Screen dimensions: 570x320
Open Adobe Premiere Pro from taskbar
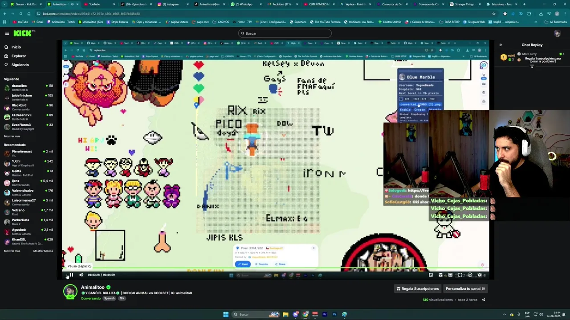pos(325,314)
